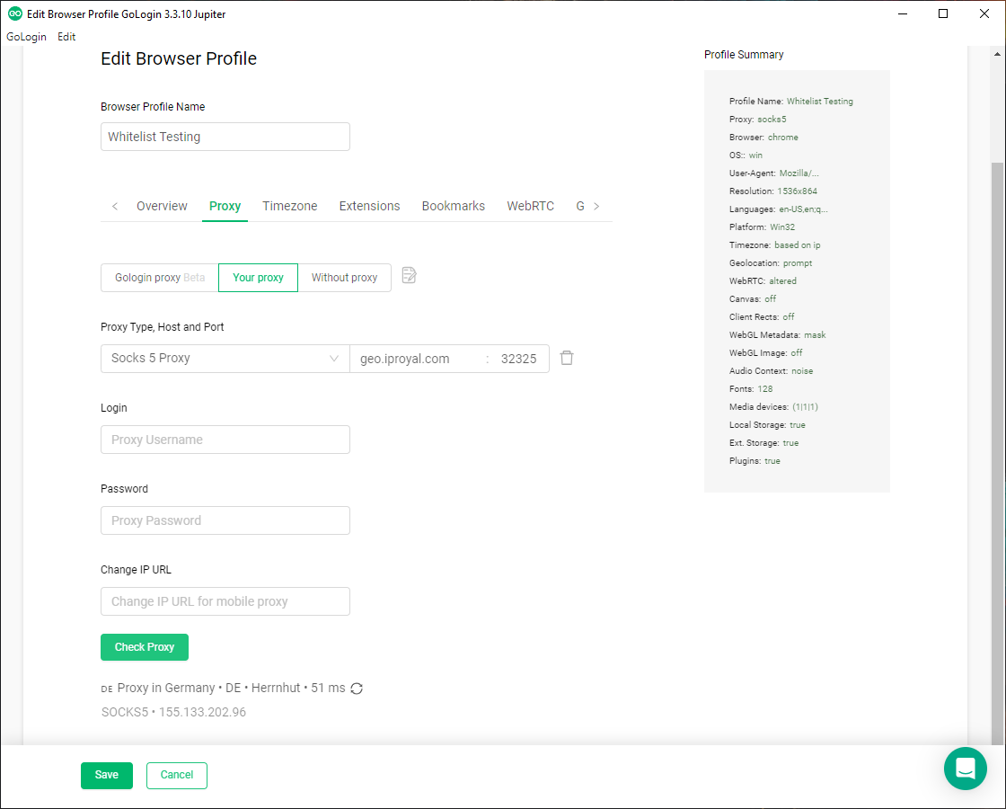Cancel editing the profile
This screenshot has width=1006, height=809.
176,775
